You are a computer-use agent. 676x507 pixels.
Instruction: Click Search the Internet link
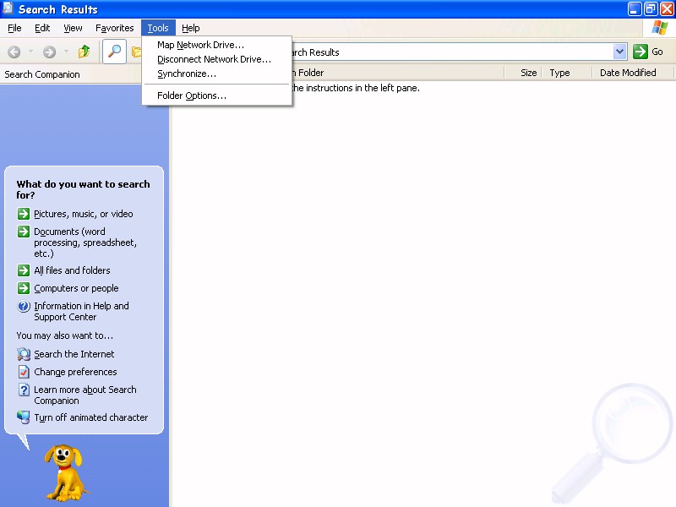pos(74,354)
